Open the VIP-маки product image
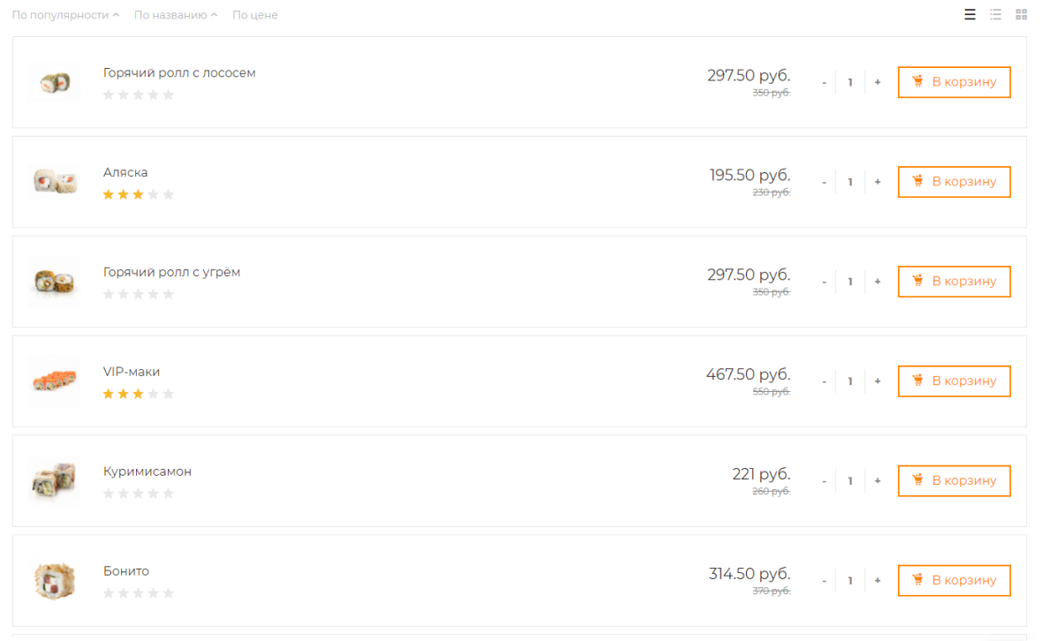This screenshot has height=641, width=1049. coord(54,381)
